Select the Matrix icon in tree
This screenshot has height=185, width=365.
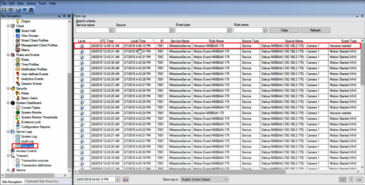(18, 50)
